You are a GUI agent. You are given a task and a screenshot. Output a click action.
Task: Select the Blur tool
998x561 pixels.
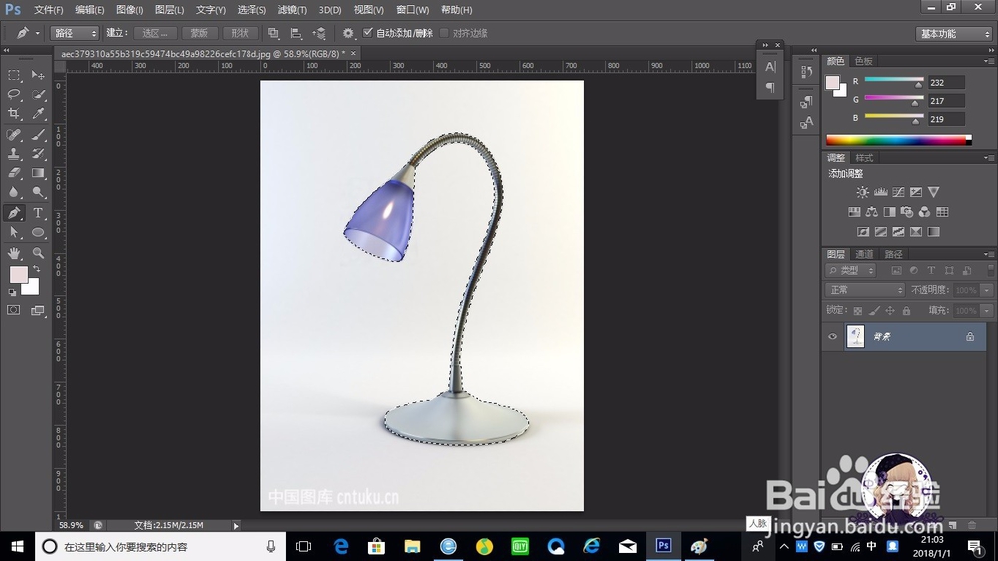click(x=13, y=192)
